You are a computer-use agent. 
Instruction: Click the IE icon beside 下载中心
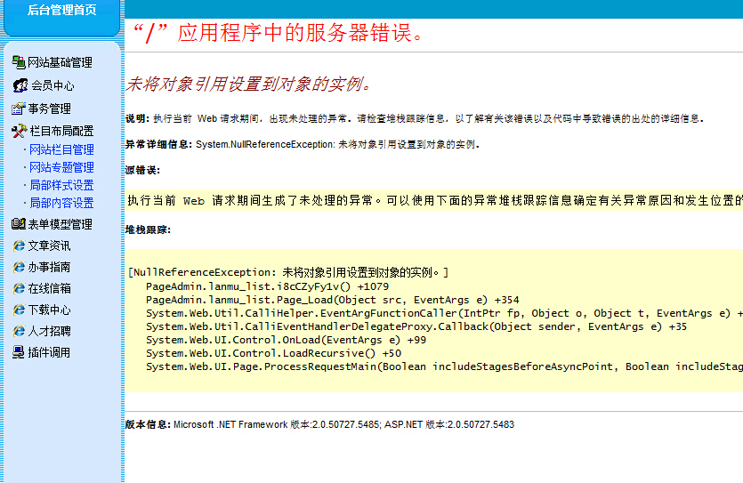coord(19,310)
